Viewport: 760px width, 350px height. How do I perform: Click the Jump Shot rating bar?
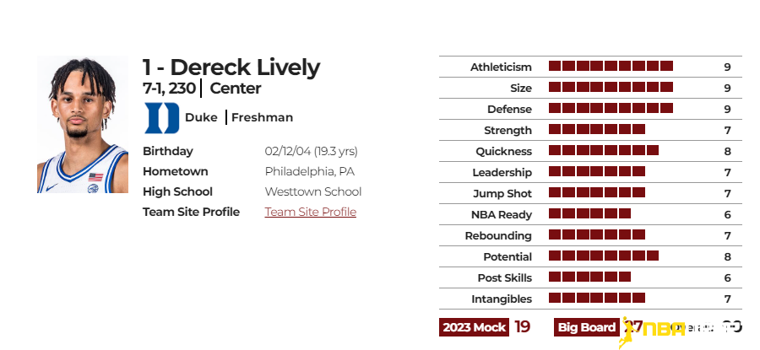click(x=597, y=192)
